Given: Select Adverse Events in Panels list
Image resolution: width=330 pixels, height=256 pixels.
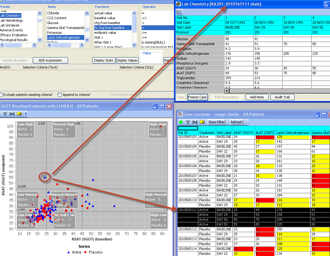Looking at the screenshot, I should 11,30.
